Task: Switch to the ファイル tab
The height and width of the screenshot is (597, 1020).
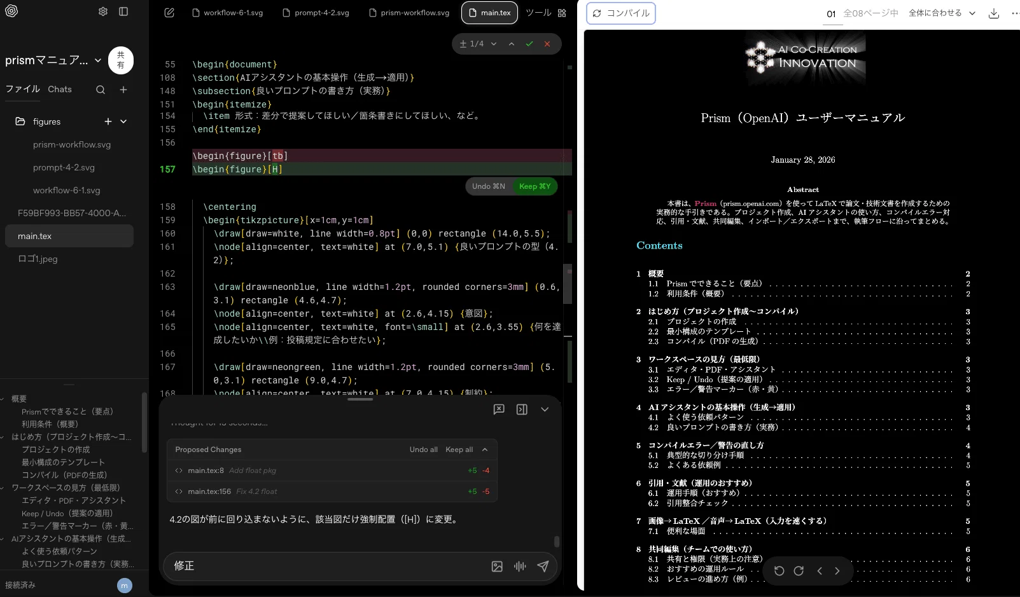Action: click(23, 89)
